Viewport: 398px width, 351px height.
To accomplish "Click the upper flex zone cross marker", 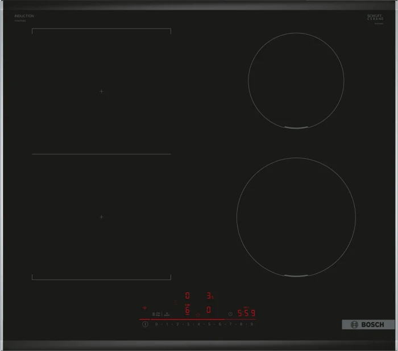I will coord(102,92).
